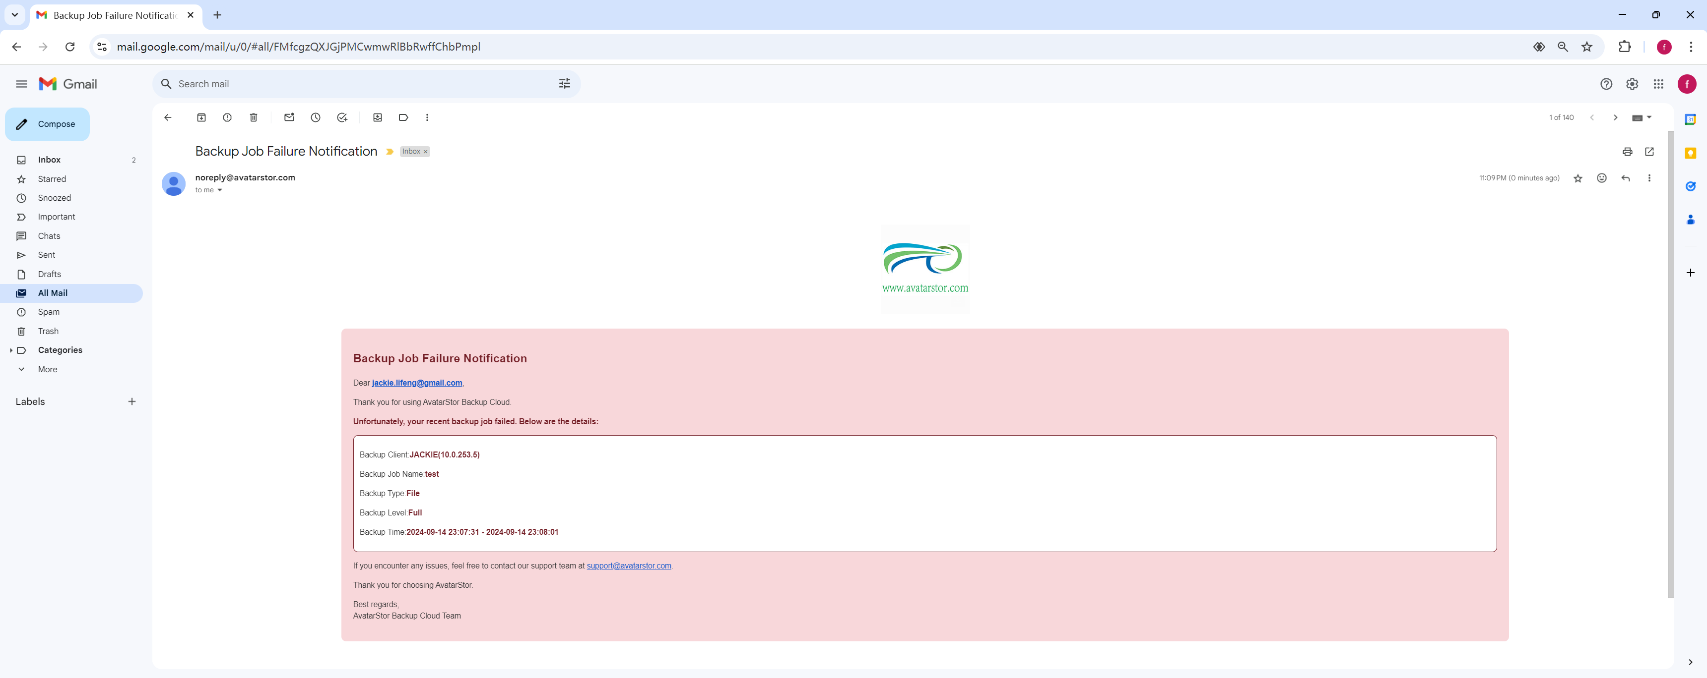This screenshot has height=678, width=1707.
Task: Expand the Categories folder group
Action: coord(11,350)
